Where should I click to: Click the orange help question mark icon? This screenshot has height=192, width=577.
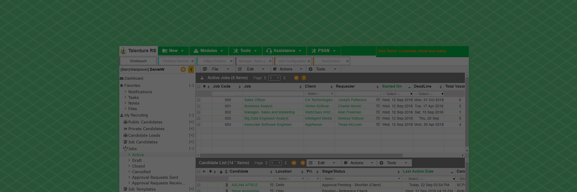304,78
